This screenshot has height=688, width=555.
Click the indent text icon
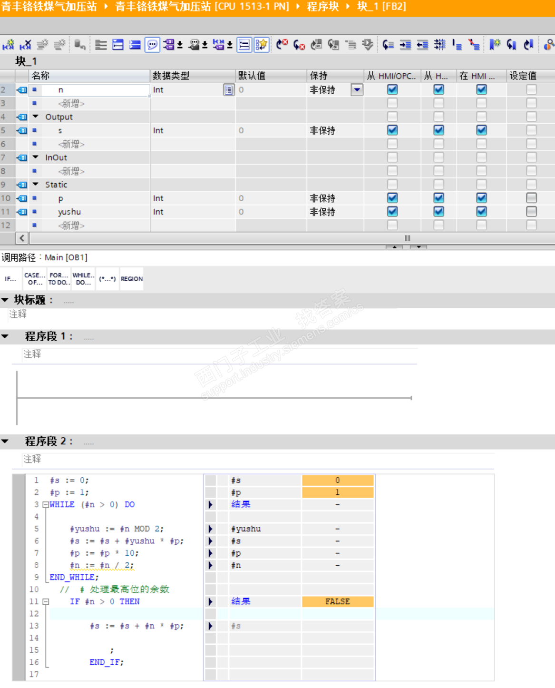tap(405, 45)
